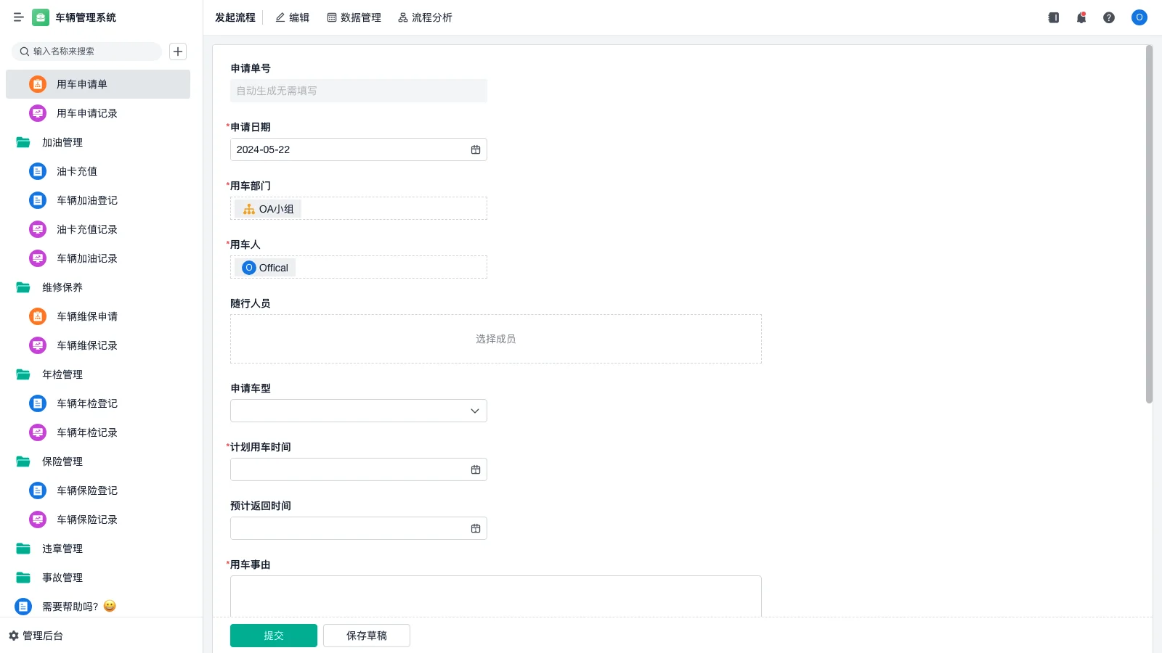The image size is (1162, 653).
Task: Click the sidebar collapse icon next to avatar
Action: (1052, 17)
